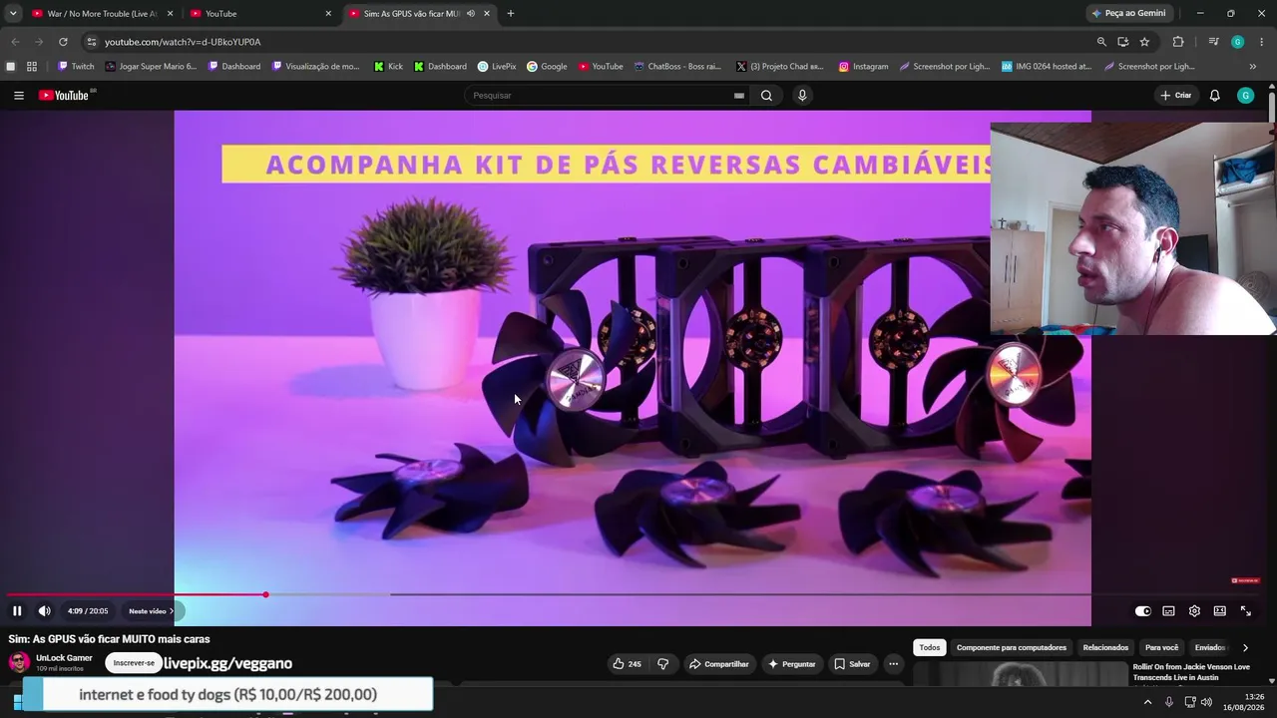Open the bookmarks apps grid icon
Image resolution: width=1277 pixels, height=718 pixels.
(32, 67)
